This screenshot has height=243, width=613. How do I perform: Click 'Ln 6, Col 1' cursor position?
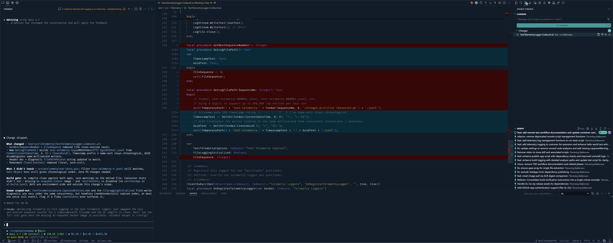[564, 241]
